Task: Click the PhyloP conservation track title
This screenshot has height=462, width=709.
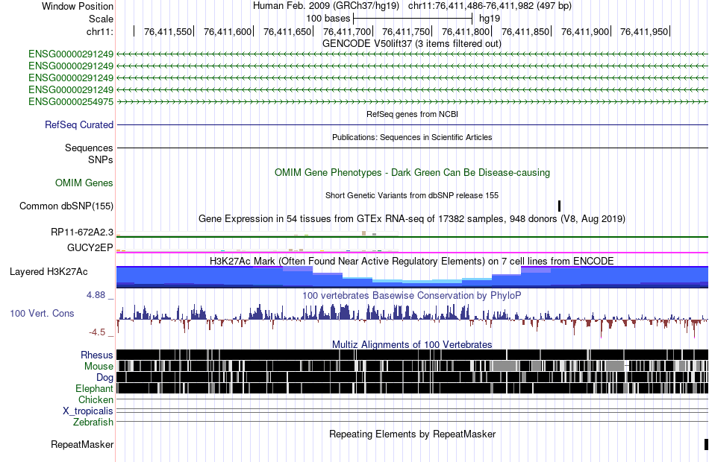Action: coord(412,296)
